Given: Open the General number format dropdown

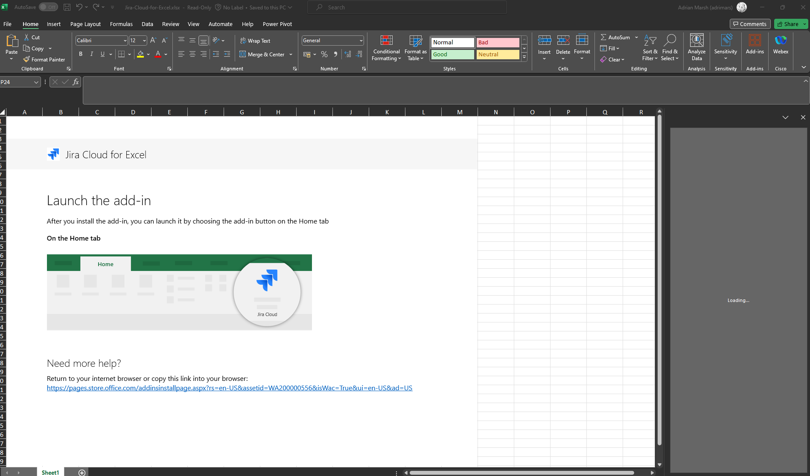Looking at the screenshot, I should click(x=361, y=41).
